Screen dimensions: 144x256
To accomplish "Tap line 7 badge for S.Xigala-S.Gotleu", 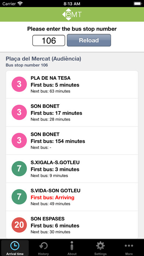I will pos(19,169).
